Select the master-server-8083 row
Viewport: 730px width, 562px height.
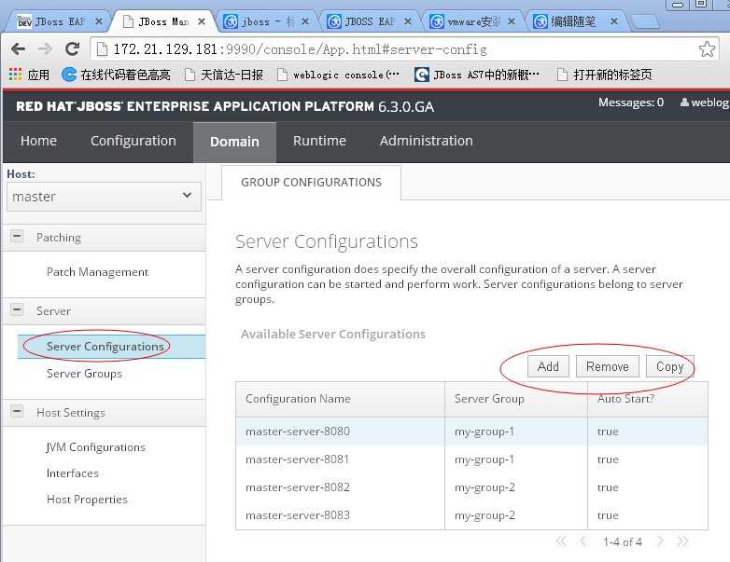coord(471,515)
